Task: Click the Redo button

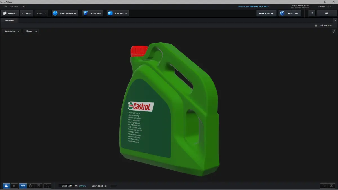Action: coord(41,13)
